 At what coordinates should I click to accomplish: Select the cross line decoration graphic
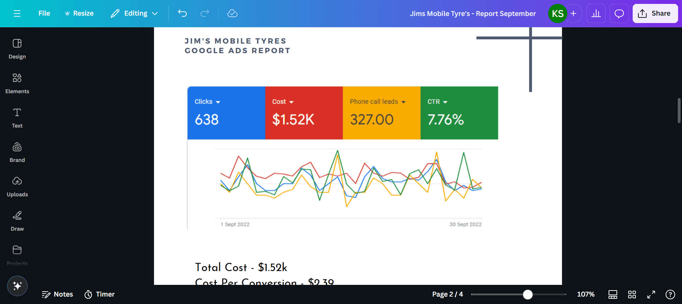pos(519,60)
